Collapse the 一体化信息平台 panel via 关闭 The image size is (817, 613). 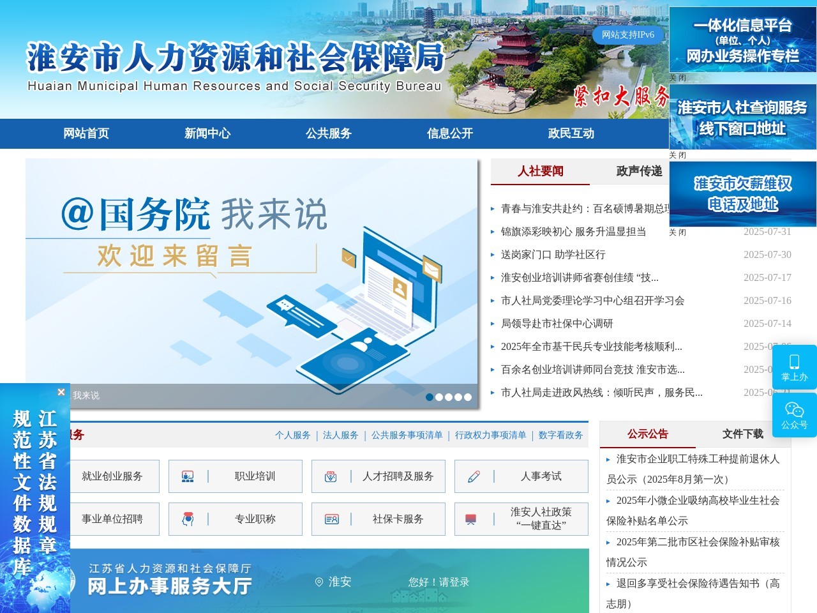[677, 77]
